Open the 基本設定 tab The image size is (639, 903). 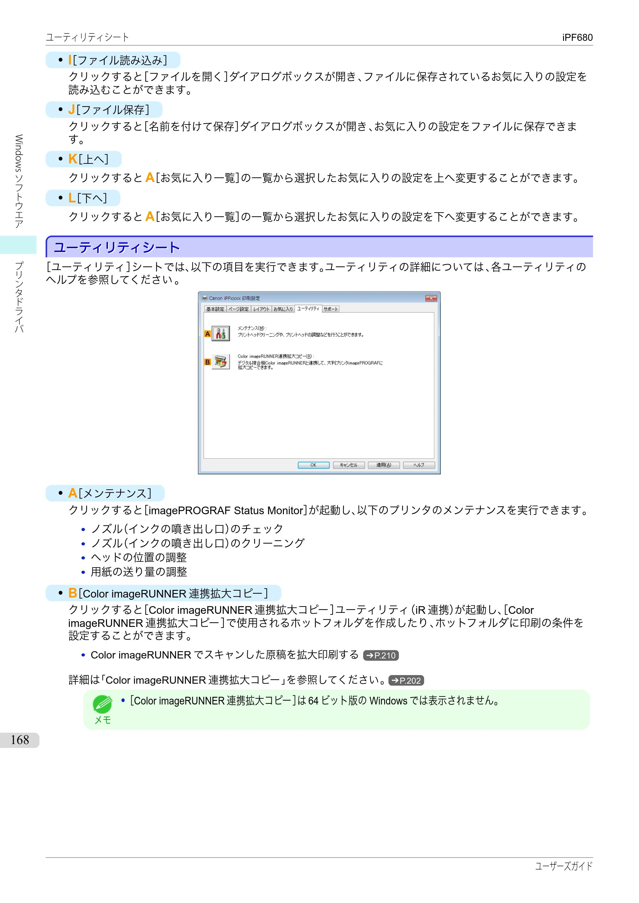coord(215,309)
